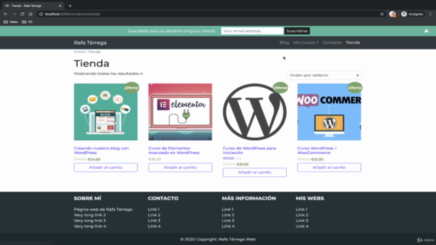
Task: Open the Rafa Tárrega site title link
Action: pyautogui.click(x=90, y=42)
